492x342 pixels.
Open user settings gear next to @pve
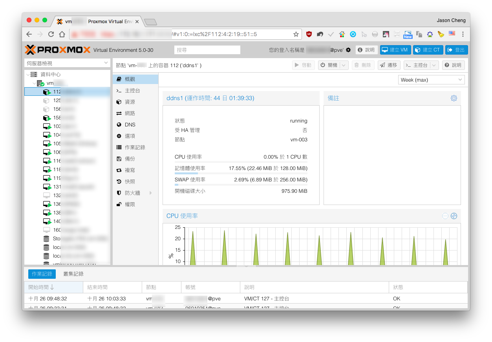tap(348, 50)
